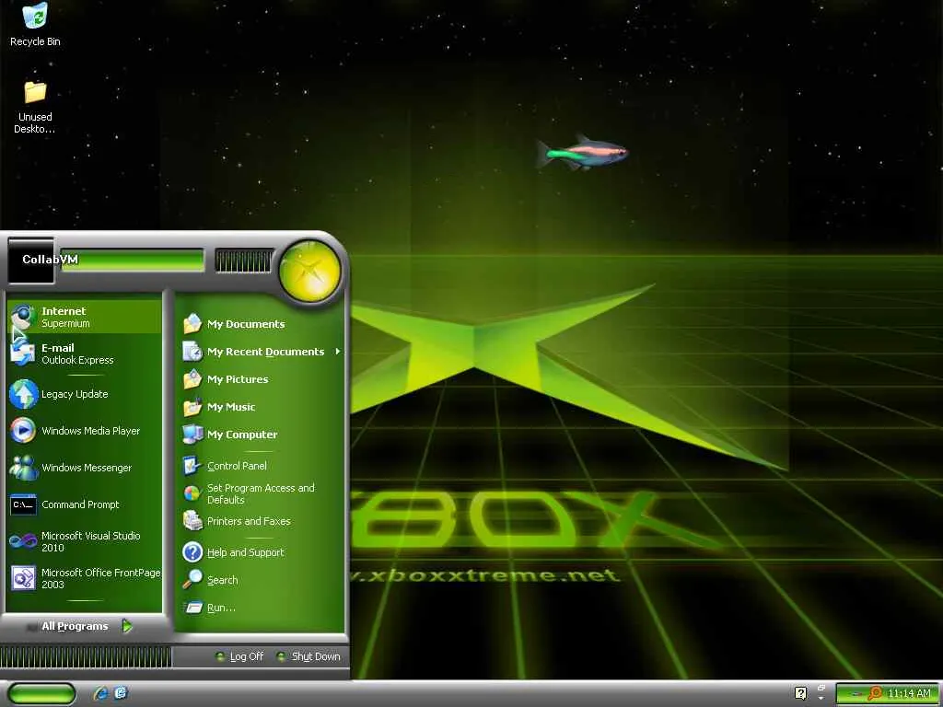Click the Shut Down button

click(x=309, y=656)
